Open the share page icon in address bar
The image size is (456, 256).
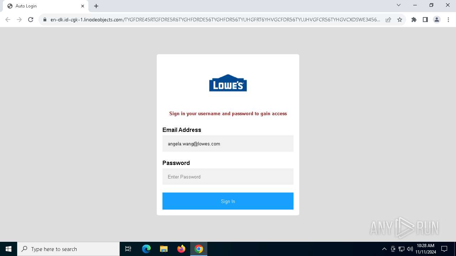tap(388, 20)
